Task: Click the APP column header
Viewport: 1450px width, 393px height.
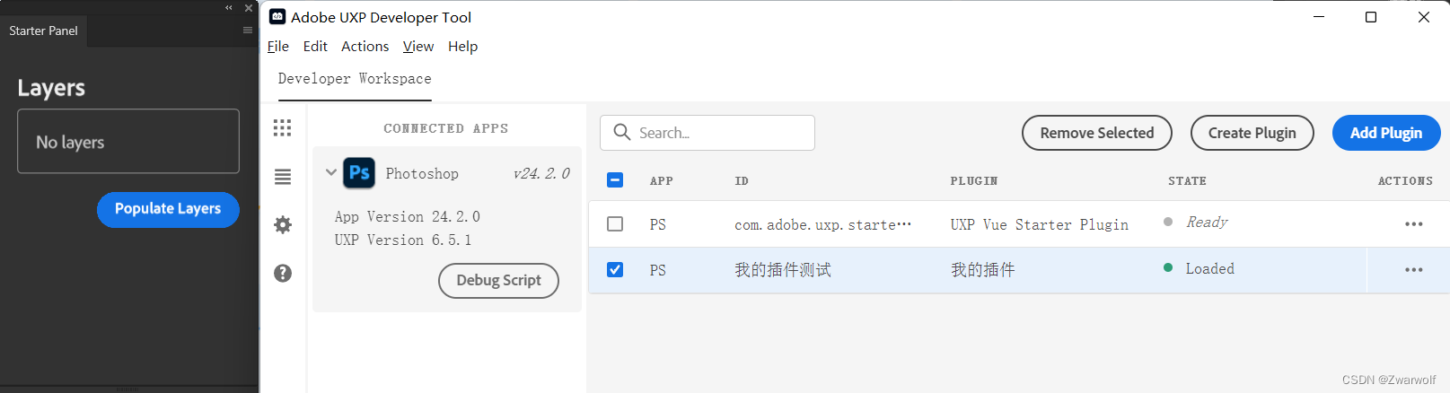Action: click(662, 180)
